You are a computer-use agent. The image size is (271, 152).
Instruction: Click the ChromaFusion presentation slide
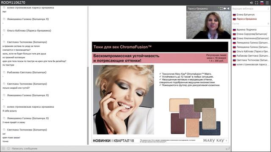click(x=160, y=92)
